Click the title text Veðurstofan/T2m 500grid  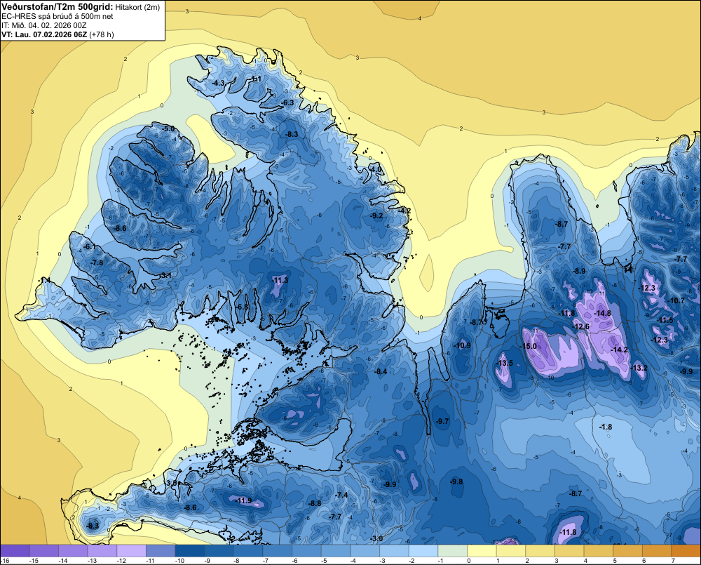coord(57,7)
